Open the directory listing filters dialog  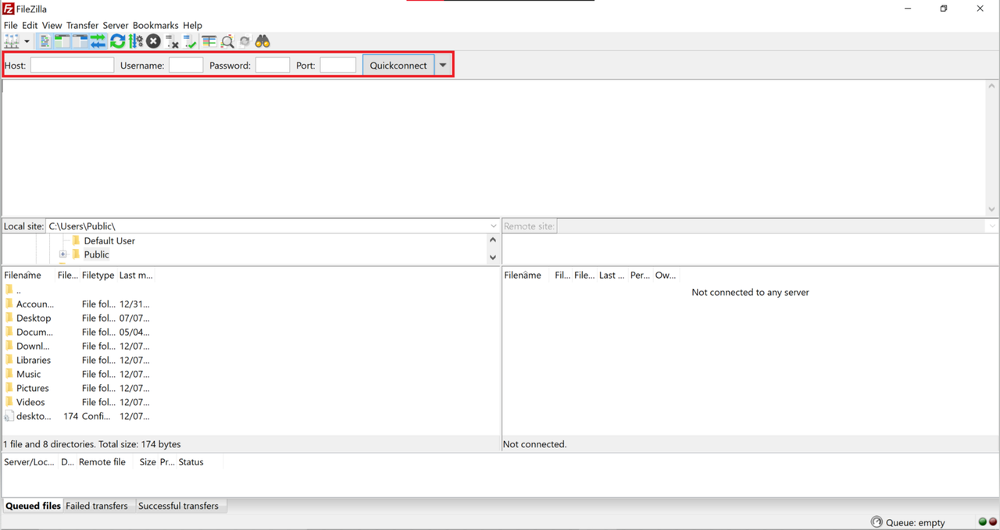(x=209, y=41)
